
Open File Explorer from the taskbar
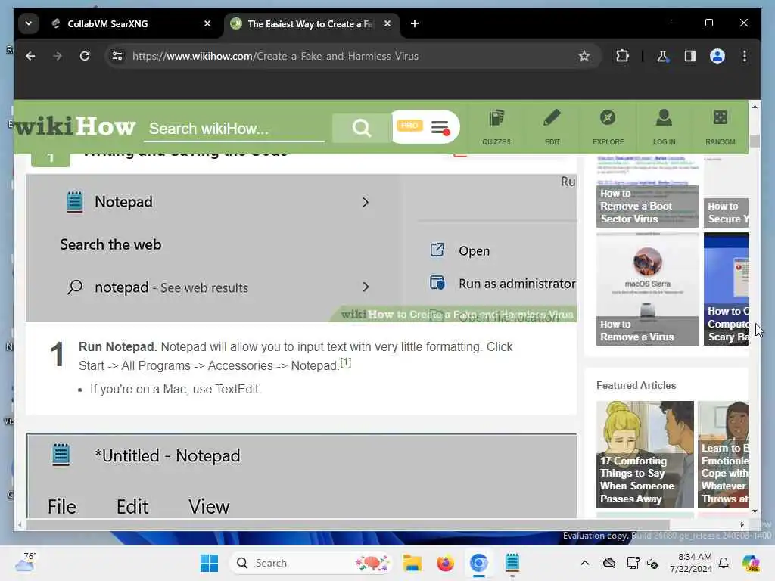click(412, 563)
